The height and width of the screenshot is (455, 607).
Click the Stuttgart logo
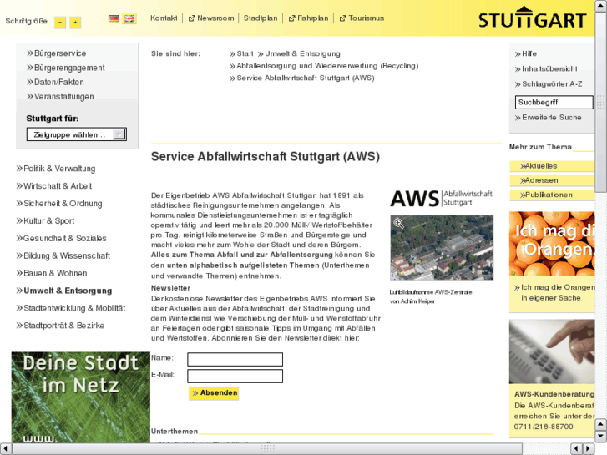click(533, 18)
